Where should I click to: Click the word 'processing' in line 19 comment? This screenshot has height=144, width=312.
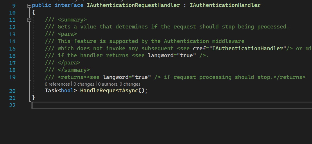[x=216, y=77]
